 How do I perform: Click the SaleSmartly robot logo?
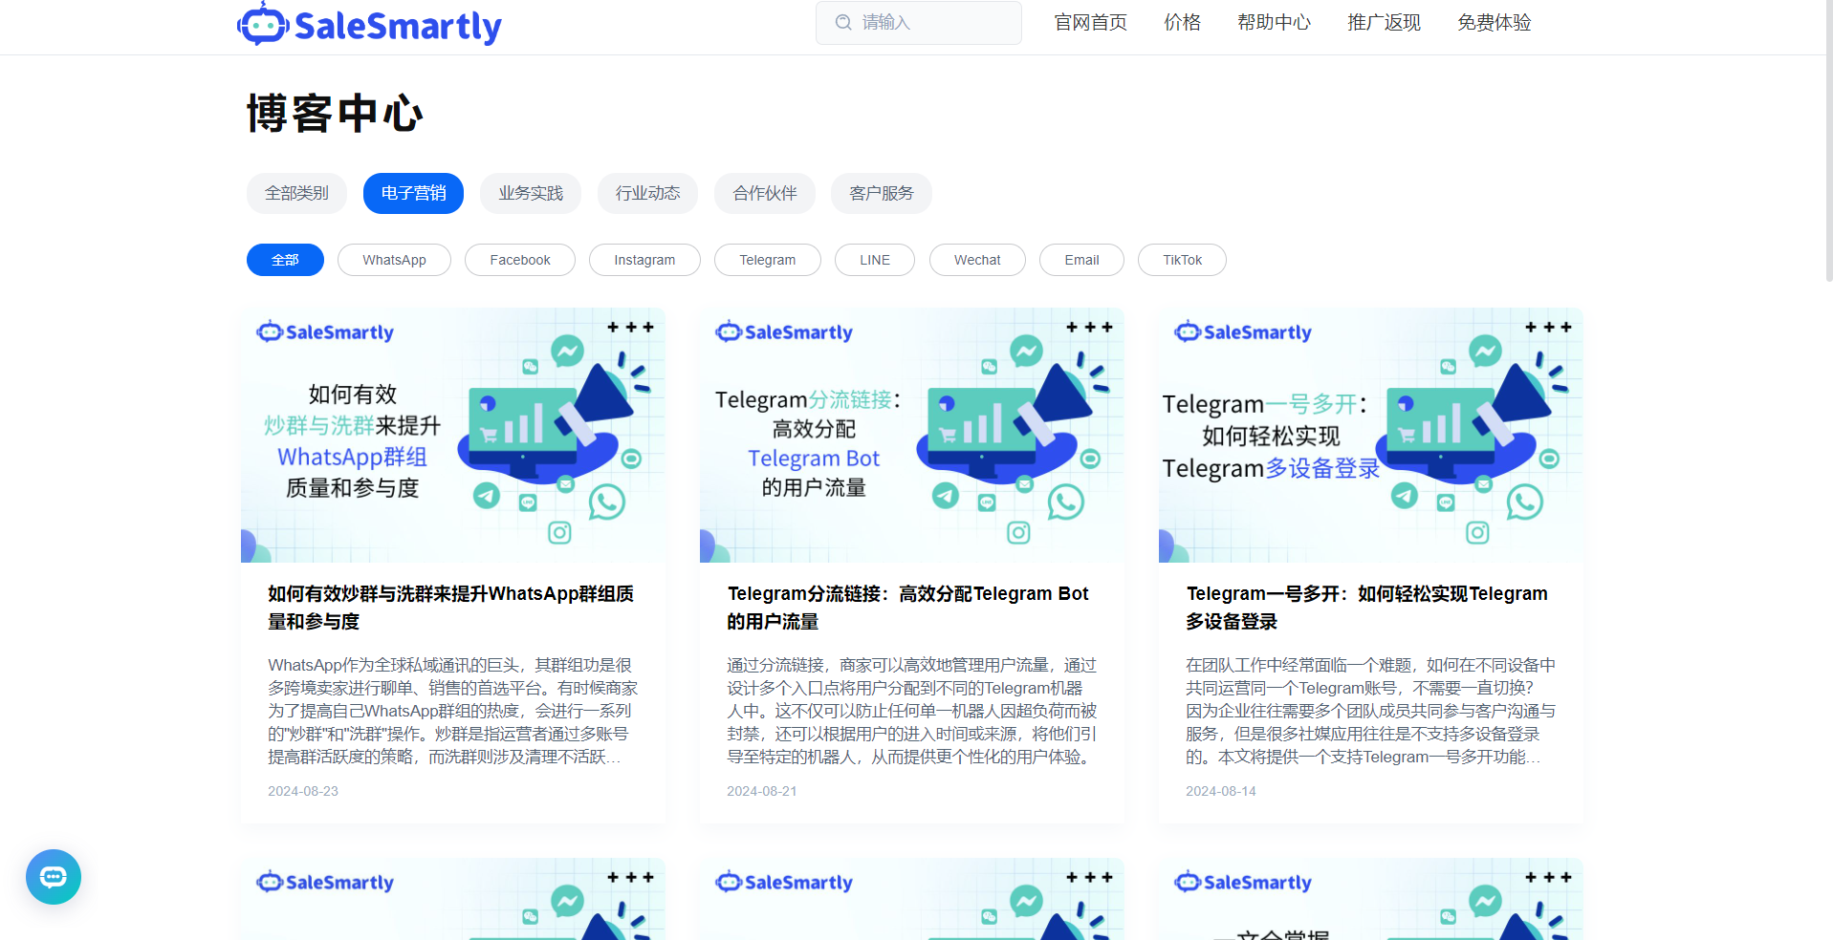(x=263, y=24)
